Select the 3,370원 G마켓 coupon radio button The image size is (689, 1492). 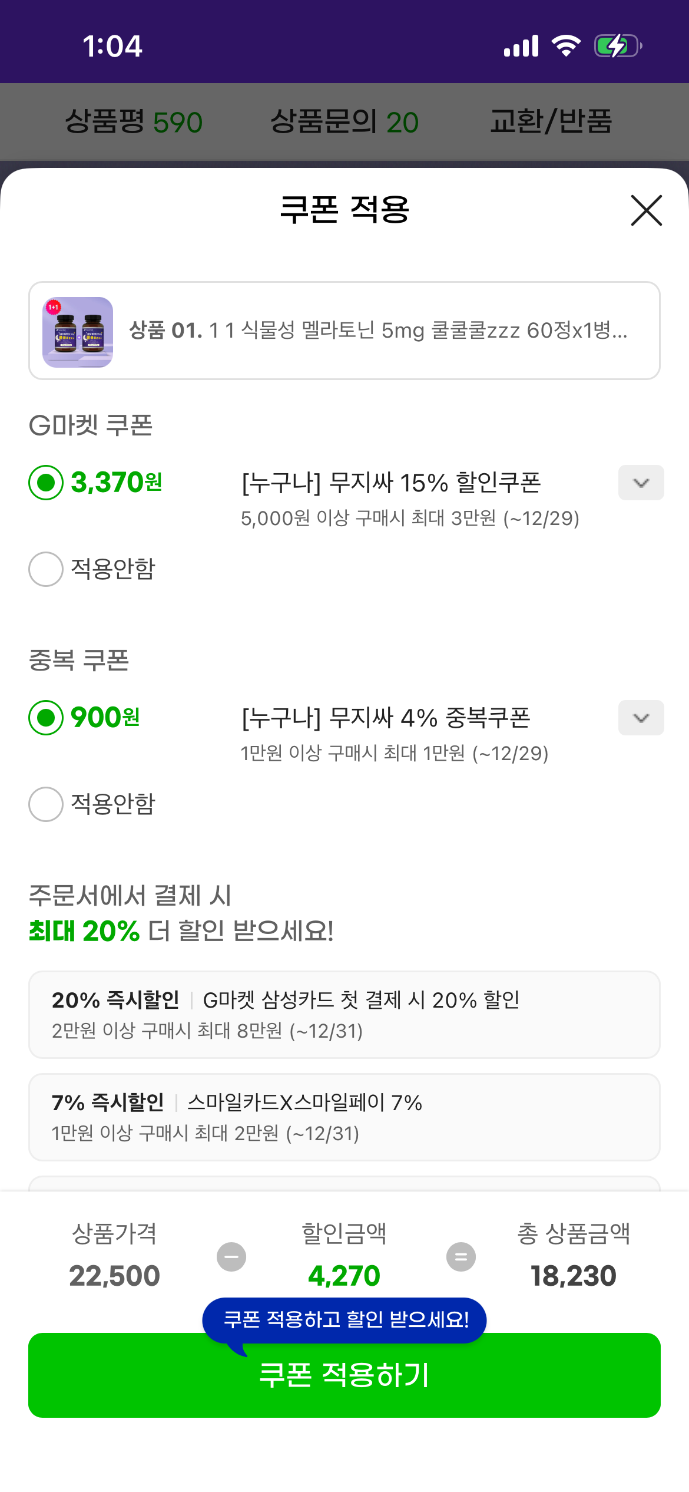[x=46, y=483]
